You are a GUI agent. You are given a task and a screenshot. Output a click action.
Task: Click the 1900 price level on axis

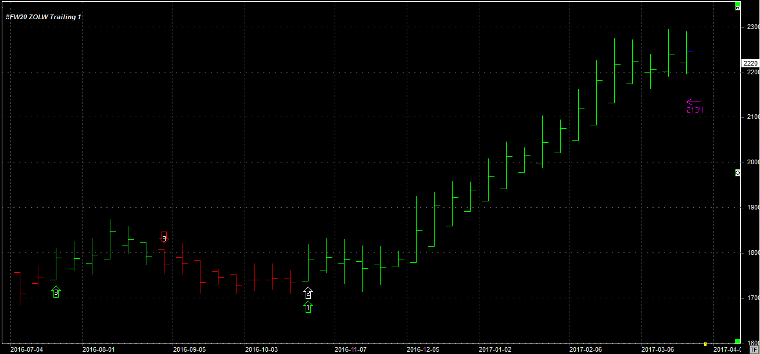752,207
